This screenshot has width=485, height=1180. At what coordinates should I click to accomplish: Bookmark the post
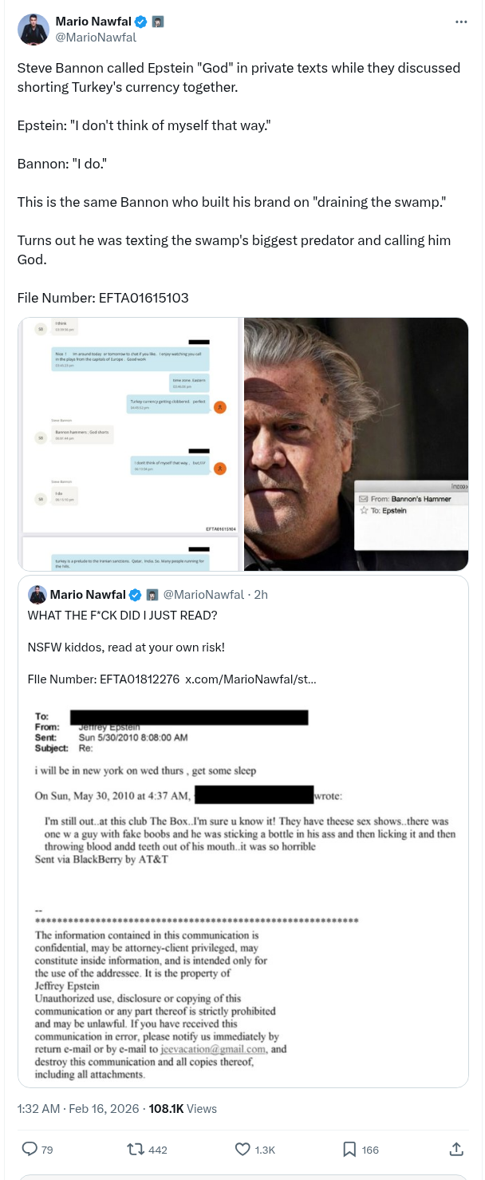[349, 1149]
